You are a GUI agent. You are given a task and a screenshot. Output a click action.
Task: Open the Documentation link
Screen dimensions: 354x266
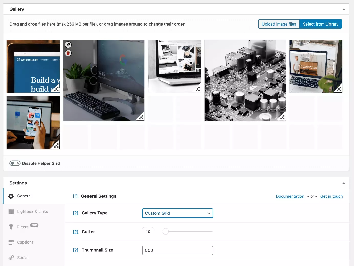[290, 196]
